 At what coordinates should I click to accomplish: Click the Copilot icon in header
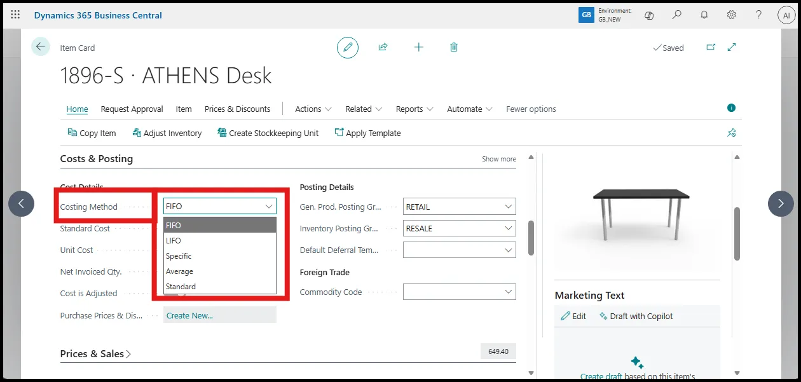pos(649,15)
